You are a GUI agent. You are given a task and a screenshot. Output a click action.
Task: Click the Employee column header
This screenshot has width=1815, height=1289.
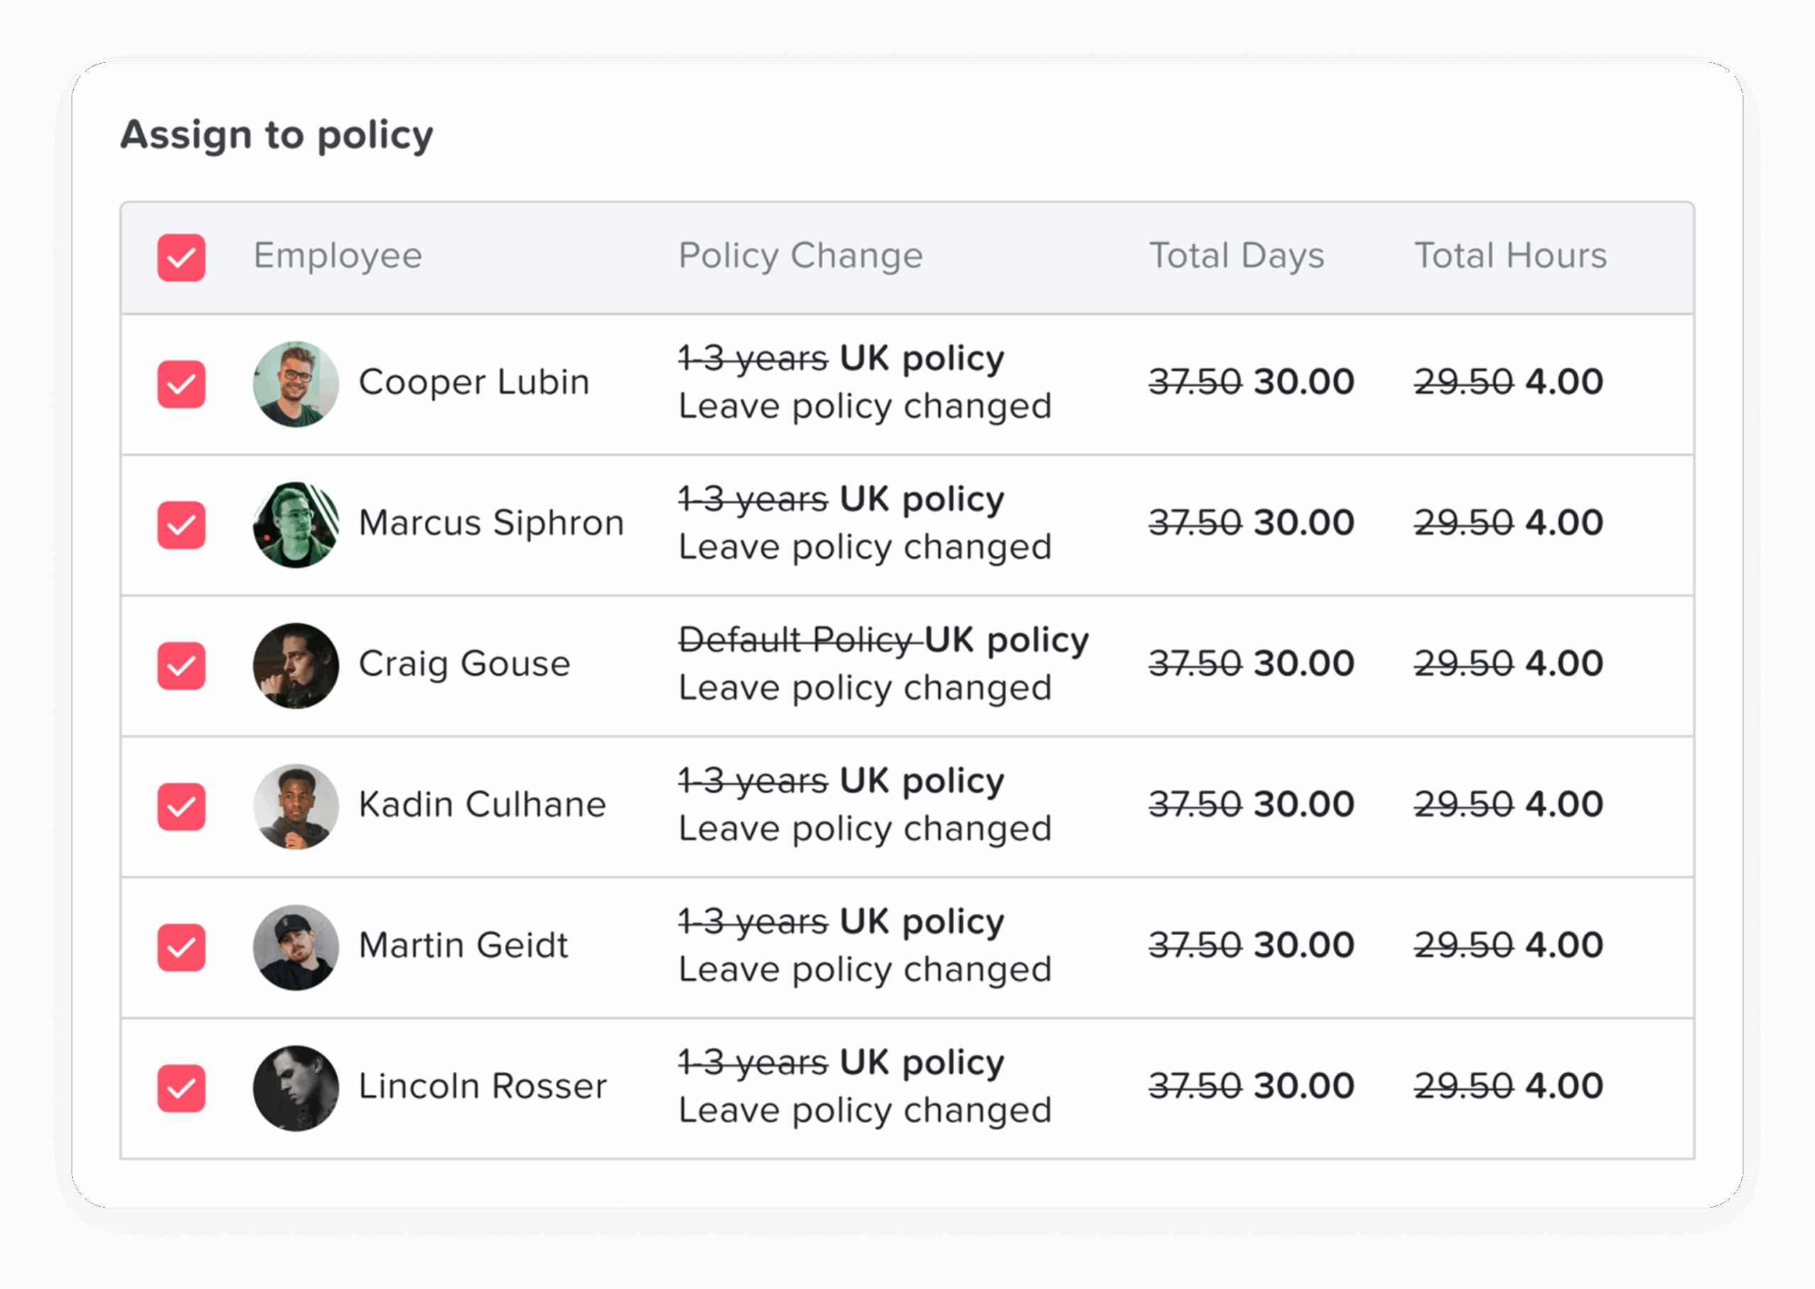pos(337,255)
